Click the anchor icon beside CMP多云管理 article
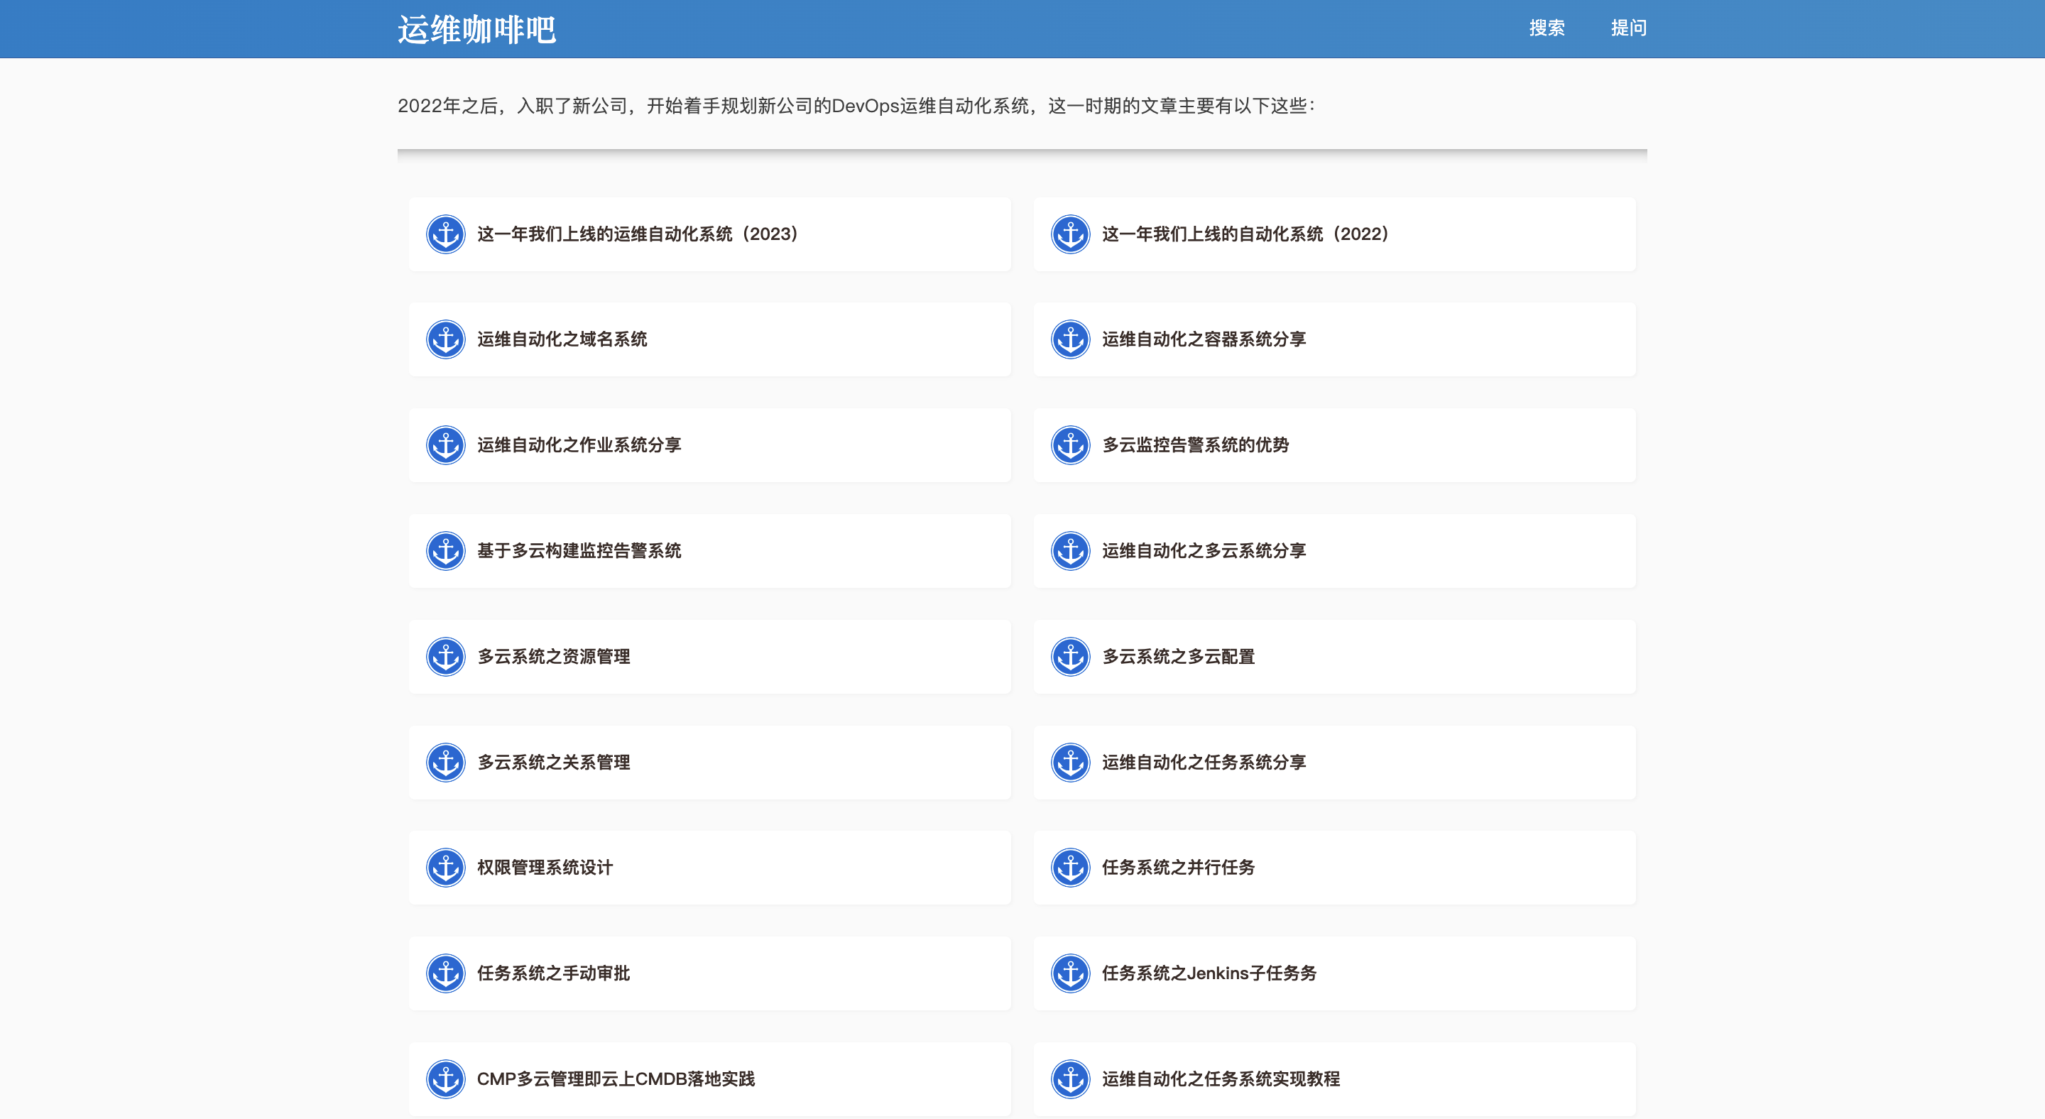The height and width of the screenshot is (1119, 2045). pos(445,1079)
